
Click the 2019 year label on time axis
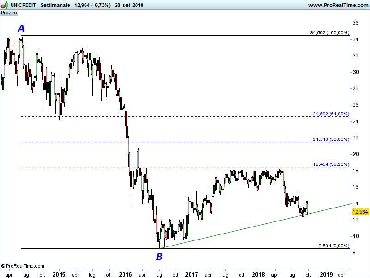point(326,274)
